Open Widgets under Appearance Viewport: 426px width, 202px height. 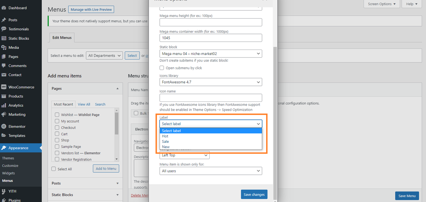coord(9,173)
